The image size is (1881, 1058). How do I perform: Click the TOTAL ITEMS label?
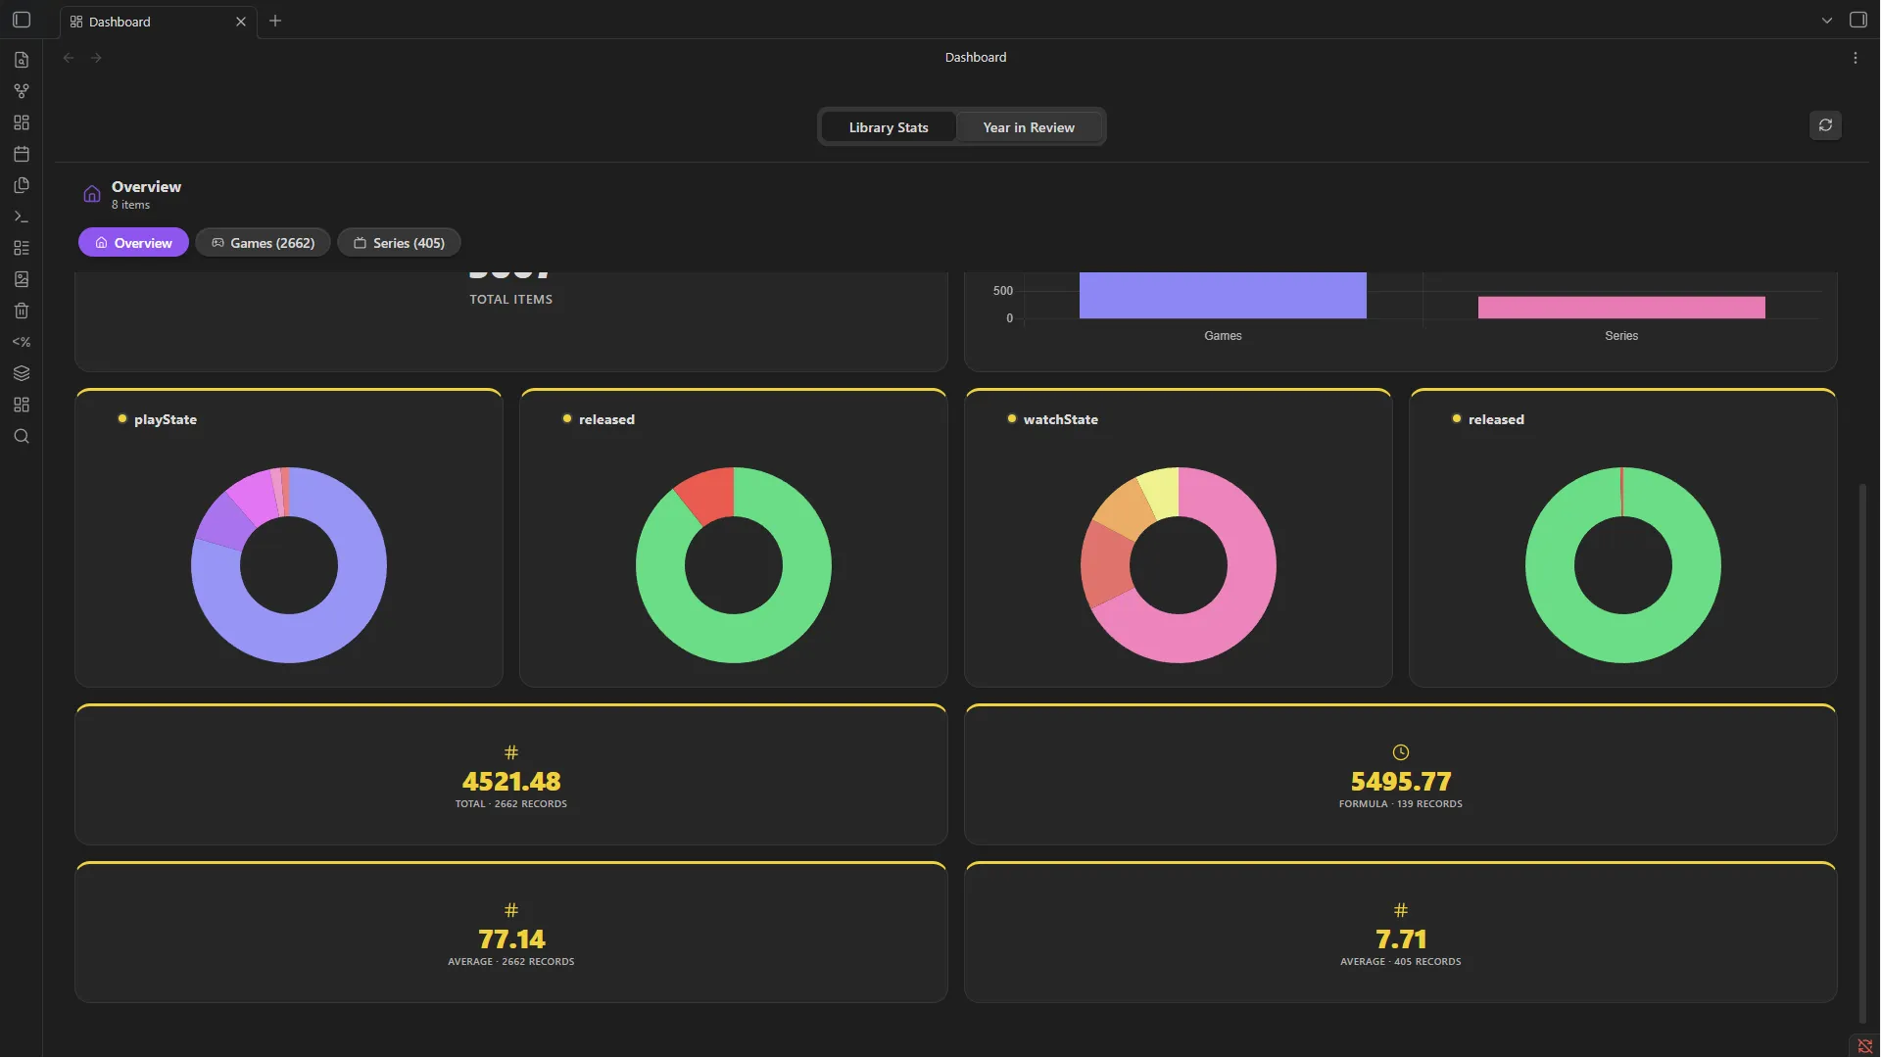point(510,300)
